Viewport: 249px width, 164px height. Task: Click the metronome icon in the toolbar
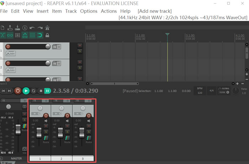(x=47, y=28)
